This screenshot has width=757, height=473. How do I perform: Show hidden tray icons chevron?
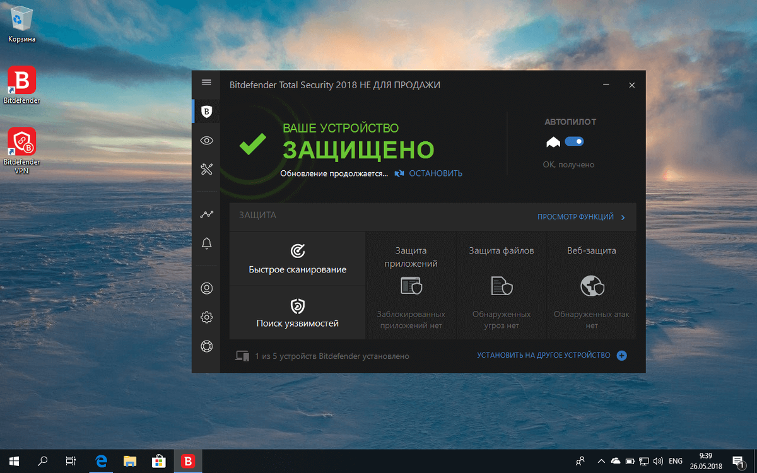click(x=601, y=461)
